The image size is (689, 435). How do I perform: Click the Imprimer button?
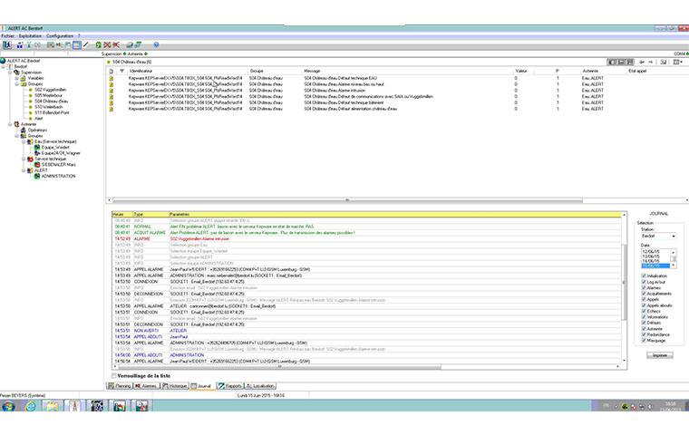[660, 355]
